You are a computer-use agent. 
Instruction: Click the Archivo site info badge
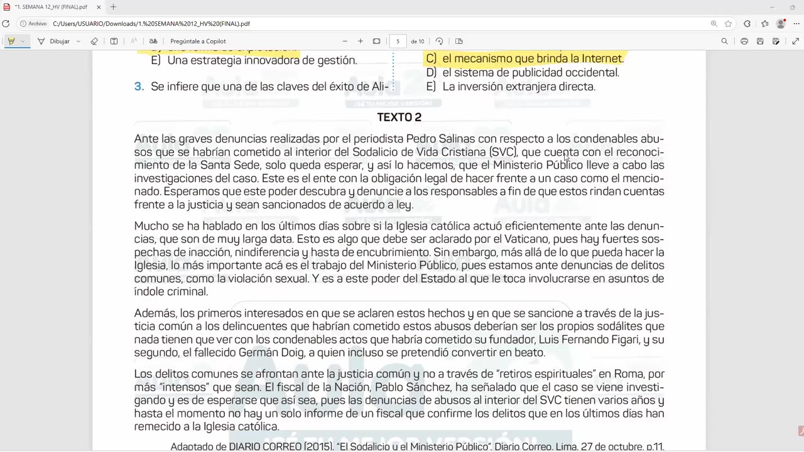click(33, 24)
